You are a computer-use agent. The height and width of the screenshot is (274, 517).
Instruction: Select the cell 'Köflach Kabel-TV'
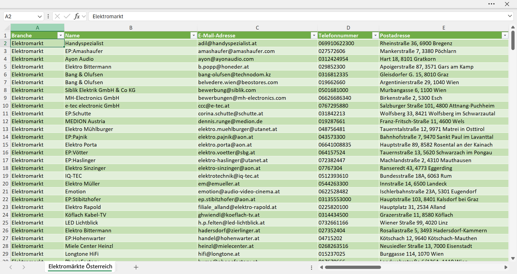point(131,215)
